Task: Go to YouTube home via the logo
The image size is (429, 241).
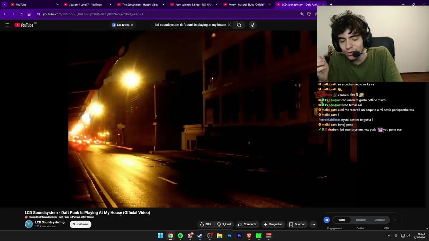Action: tap(24, 25)
